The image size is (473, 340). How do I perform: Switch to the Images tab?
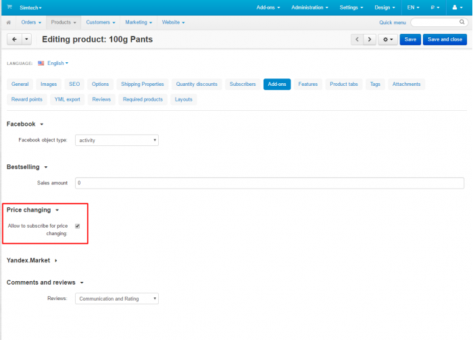[49, 84]
